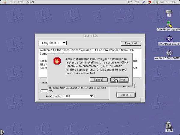Screen dimensions: 180x135
Task: Click the red icon beside the pencil
Action: click(150, 2)
